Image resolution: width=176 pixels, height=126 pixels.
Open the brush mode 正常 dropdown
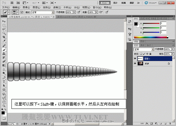53,12
